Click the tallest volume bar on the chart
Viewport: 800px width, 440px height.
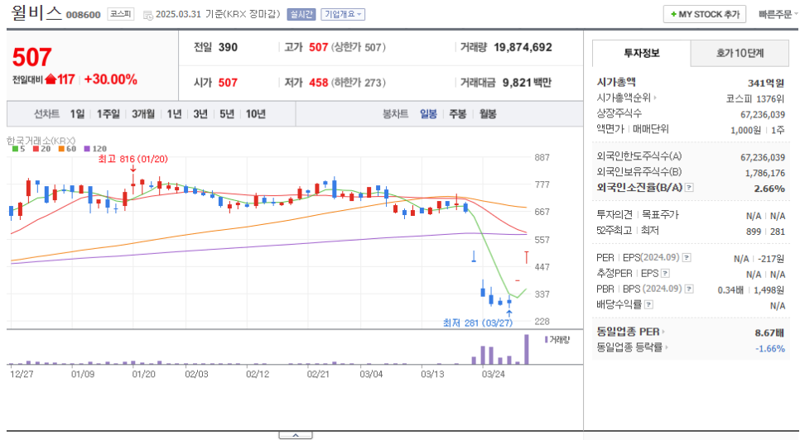[527, 349]
